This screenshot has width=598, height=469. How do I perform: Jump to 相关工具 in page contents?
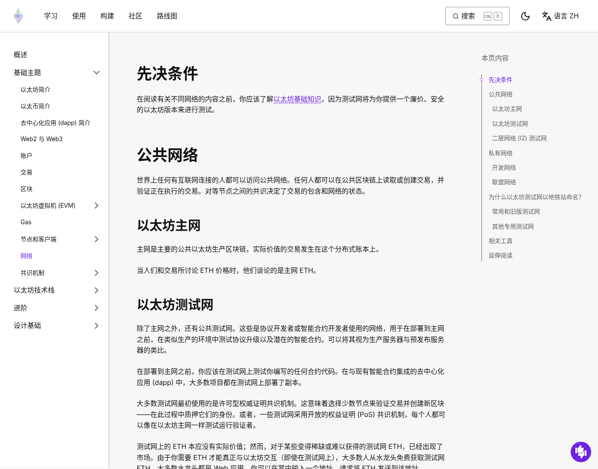tap(501, 241)
